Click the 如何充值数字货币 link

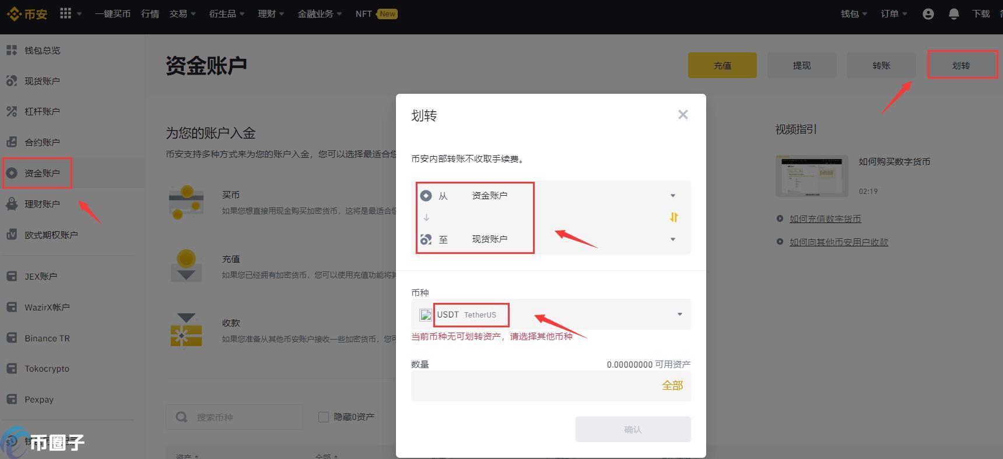tap(825, 219)
